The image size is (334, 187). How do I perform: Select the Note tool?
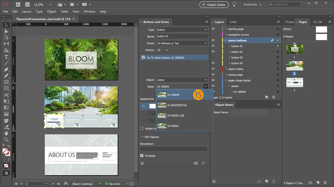[x=6, y=121]
